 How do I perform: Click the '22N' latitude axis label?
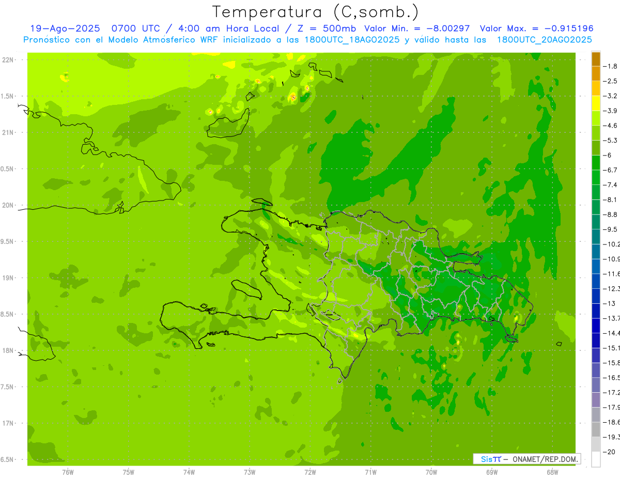click(x=9, y=60)
